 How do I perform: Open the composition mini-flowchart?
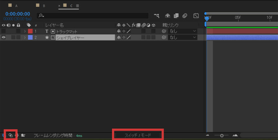pos(157,16)
